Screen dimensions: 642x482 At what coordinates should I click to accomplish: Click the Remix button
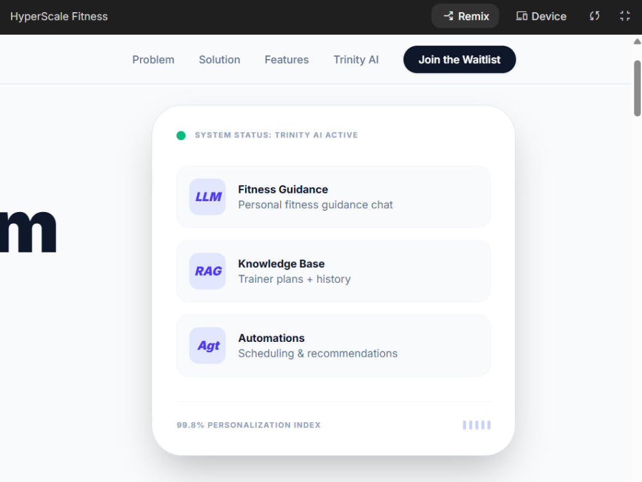pyautogui.click(x=465, y=17)
